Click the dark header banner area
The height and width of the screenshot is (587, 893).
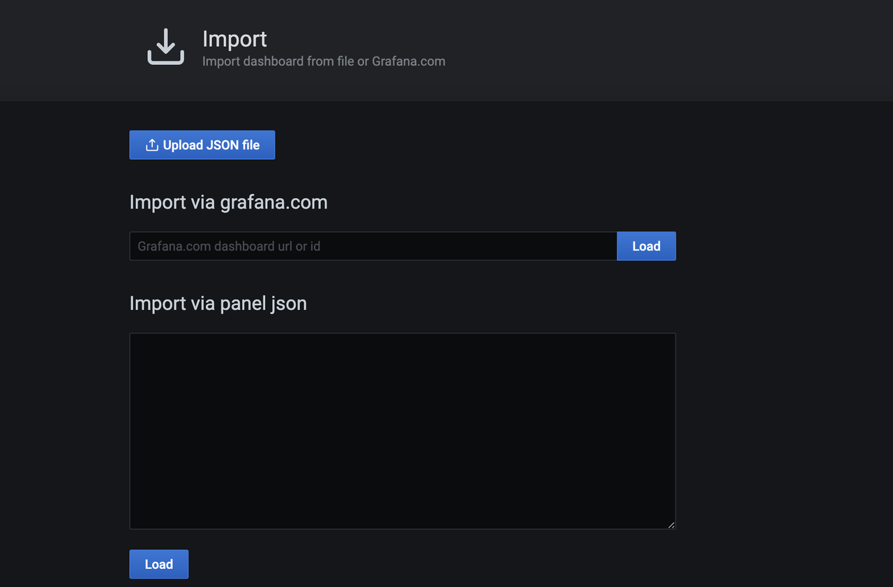tap(558, 50)
